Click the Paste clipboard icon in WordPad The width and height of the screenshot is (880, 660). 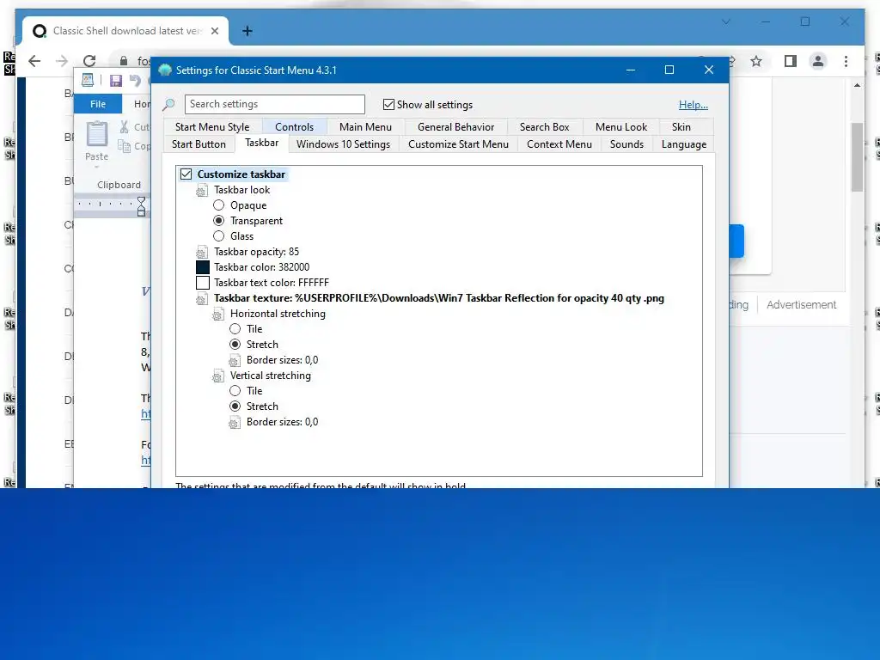(96, 135)
